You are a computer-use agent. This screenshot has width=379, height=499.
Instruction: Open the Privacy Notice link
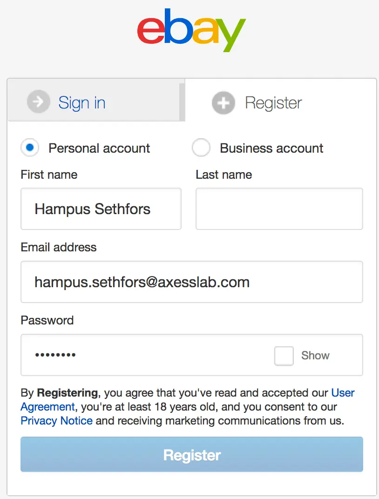pyautogui.click(x=57, y=421)
